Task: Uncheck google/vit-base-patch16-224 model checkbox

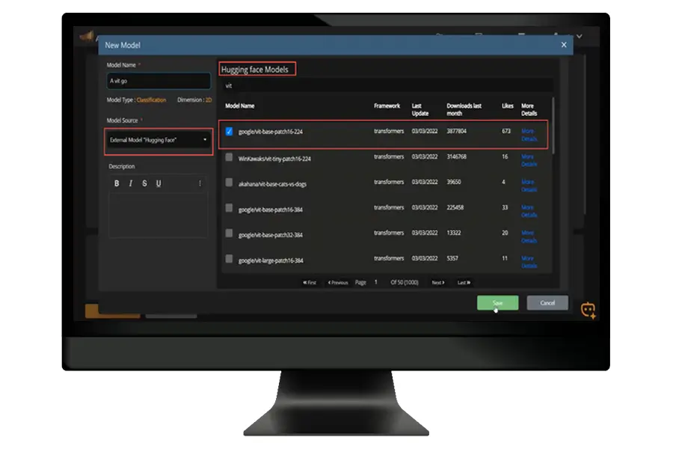Action: [230, 132]
